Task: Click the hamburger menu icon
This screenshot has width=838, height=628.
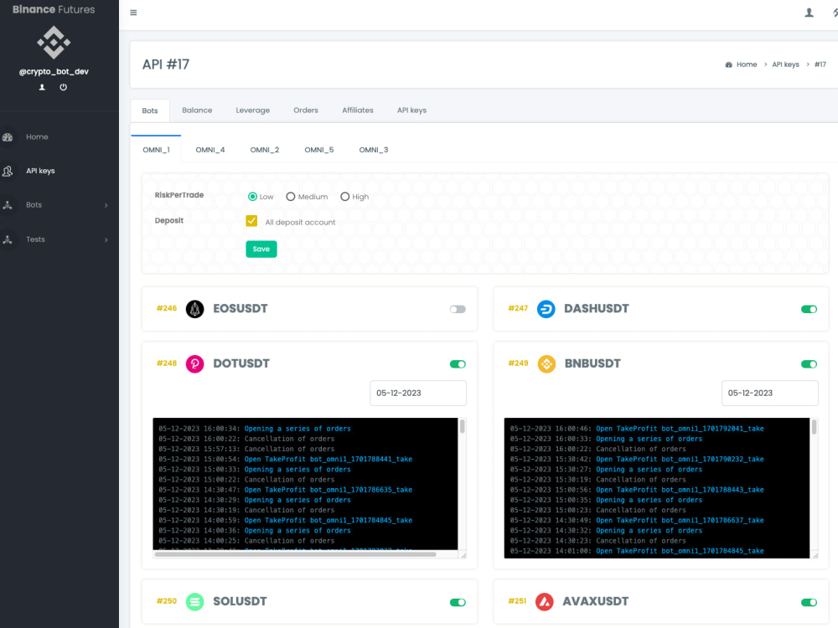Action: pos(133,13)
